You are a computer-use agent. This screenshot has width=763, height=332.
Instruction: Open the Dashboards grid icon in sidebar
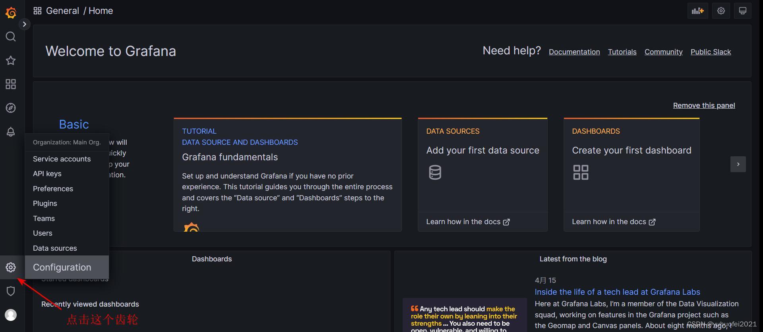point(11,84)
